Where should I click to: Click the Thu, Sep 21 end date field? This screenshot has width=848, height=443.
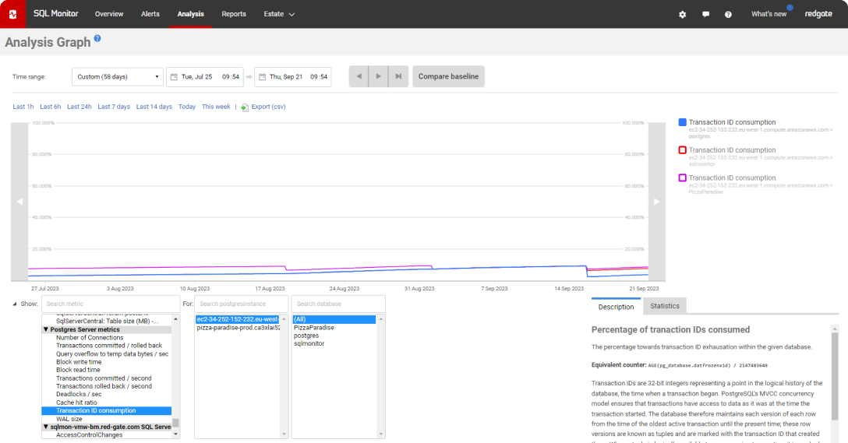(293, 77)
